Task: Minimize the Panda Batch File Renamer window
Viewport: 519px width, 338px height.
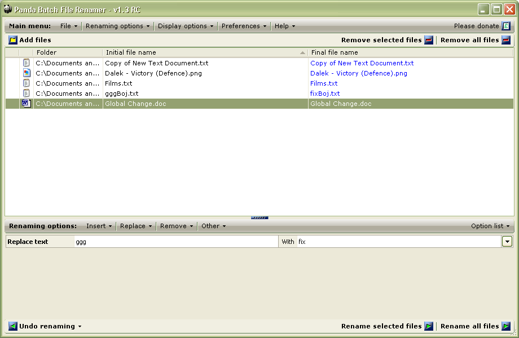Action: pyautogui.click(x=483, y=9)
